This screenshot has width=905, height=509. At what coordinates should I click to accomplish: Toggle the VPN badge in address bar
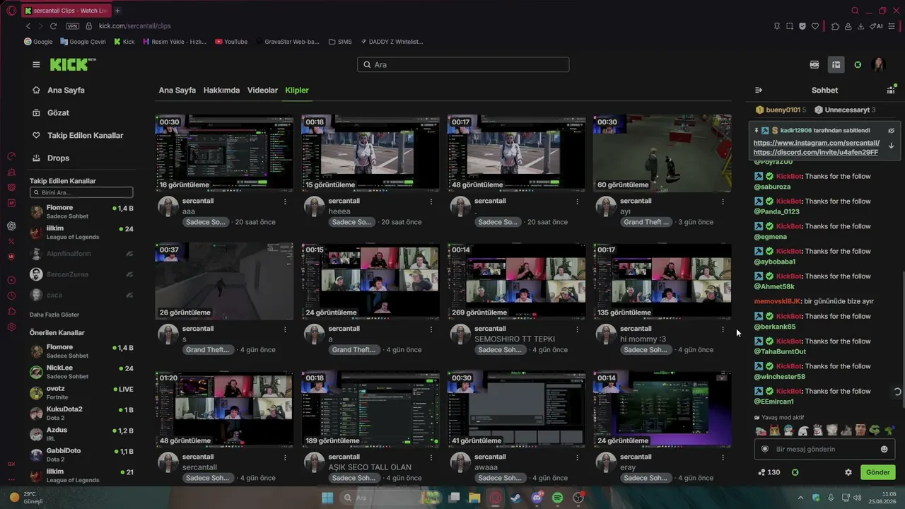pyautogui.click(x=72, y=26)
